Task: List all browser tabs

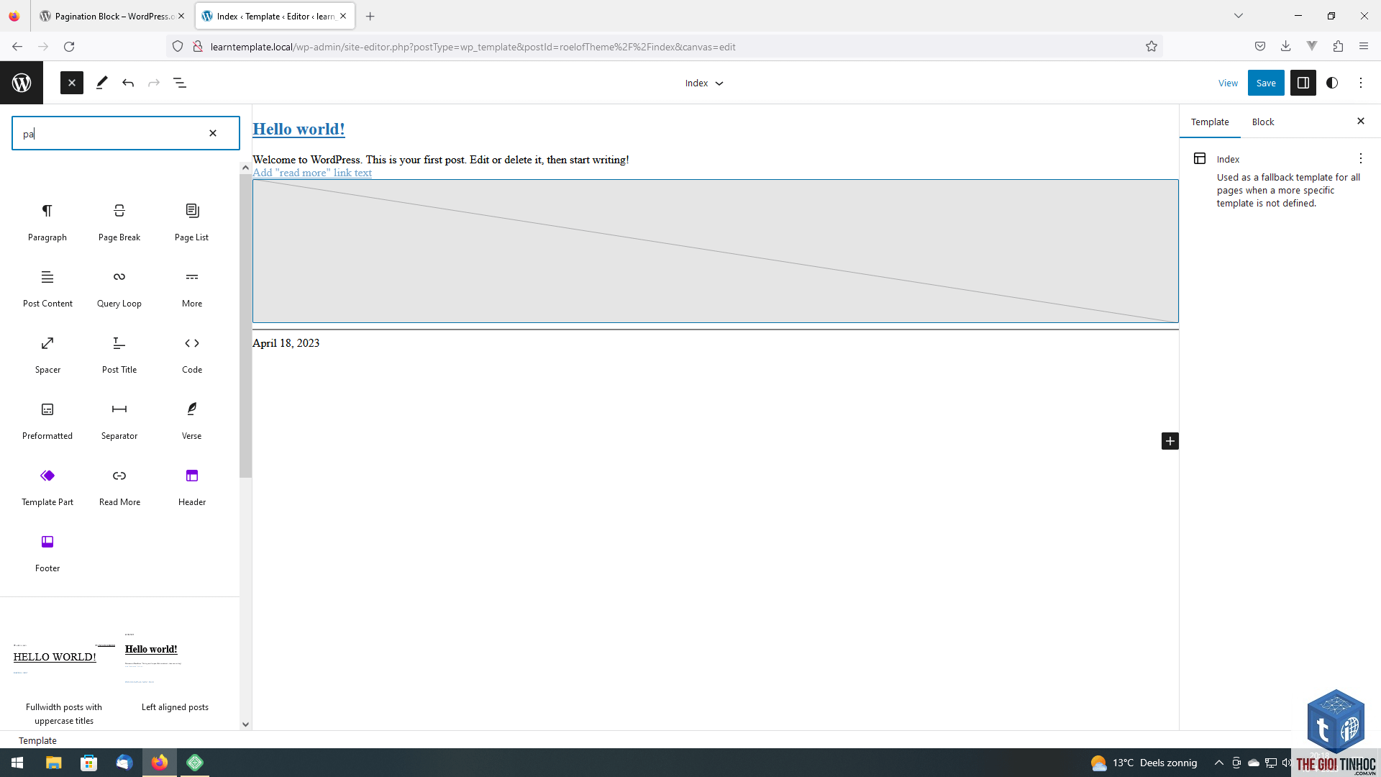Action: point(1239,16)
